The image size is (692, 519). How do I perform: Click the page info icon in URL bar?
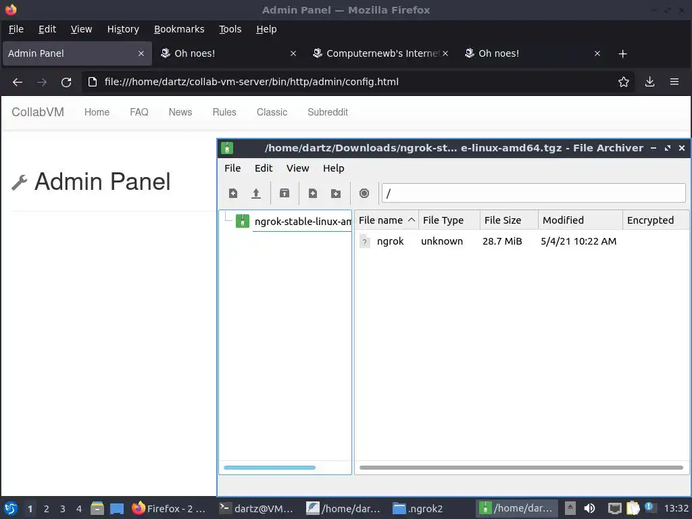click(92, 82)
